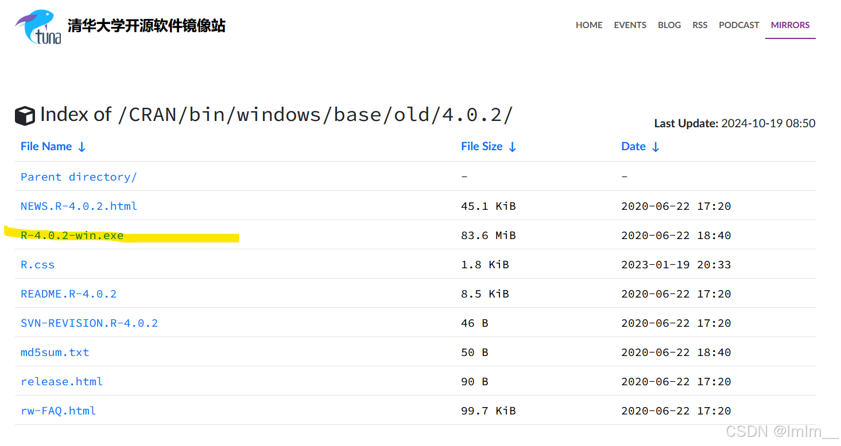This screenshot has height=446, width=841.
Task: Open md5sum.txt
Action: (55, 352)
